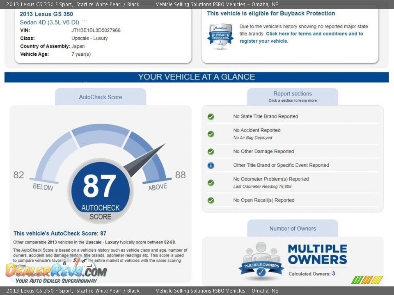Click This vehicle's AutoCheck Score: 87 text

coord(60,234)
